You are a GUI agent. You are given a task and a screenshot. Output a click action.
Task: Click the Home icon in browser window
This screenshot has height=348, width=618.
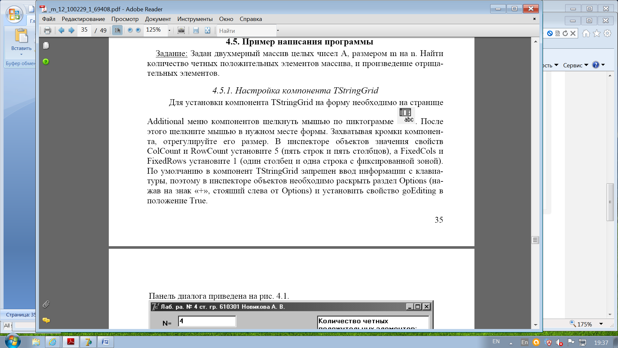(x=586, y=34)
